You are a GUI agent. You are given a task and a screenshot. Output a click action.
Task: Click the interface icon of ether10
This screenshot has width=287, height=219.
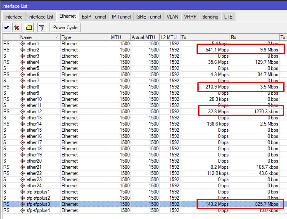23,99
